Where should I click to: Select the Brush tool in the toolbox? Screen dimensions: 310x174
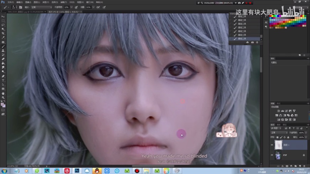[x=3, y=46]
